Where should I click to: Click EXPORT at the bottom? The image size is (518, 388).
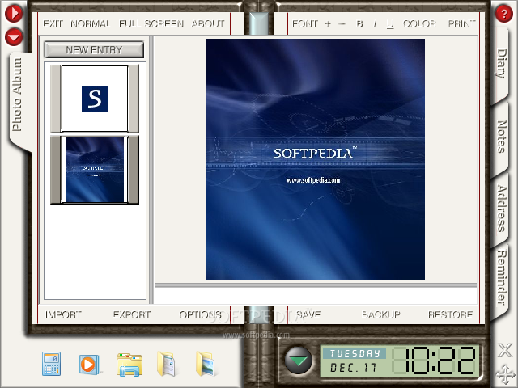click(x=132, y=314)
